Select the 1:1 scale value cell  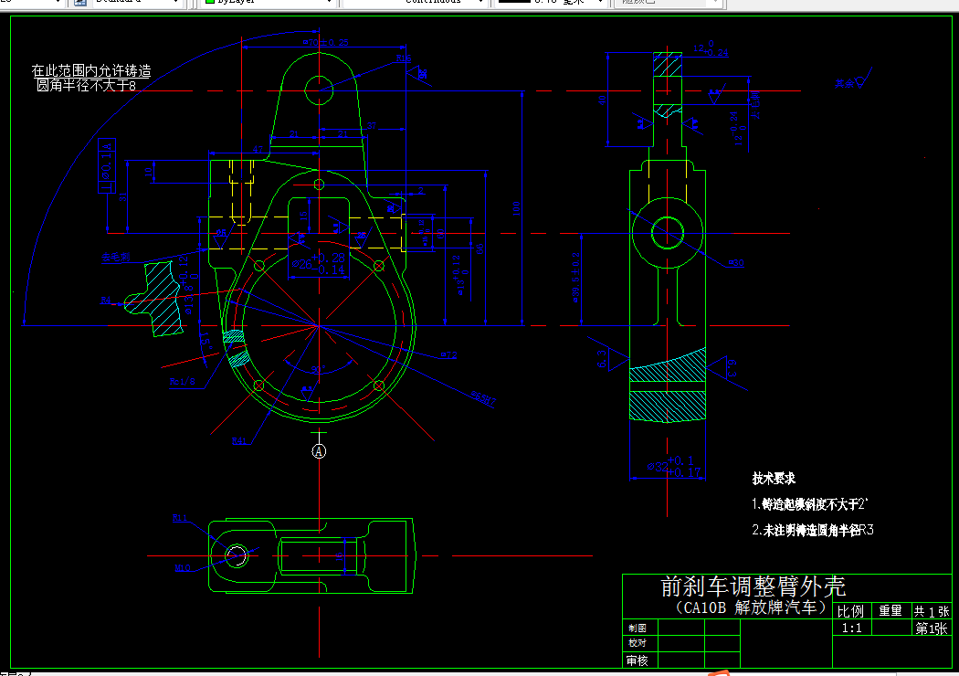click(x=851, y=628)
